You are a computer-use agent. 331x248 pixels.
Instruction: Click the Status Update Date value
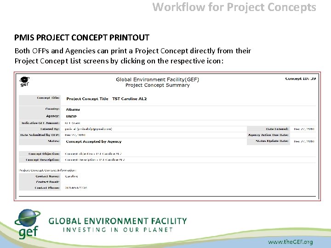pos(304,141)
